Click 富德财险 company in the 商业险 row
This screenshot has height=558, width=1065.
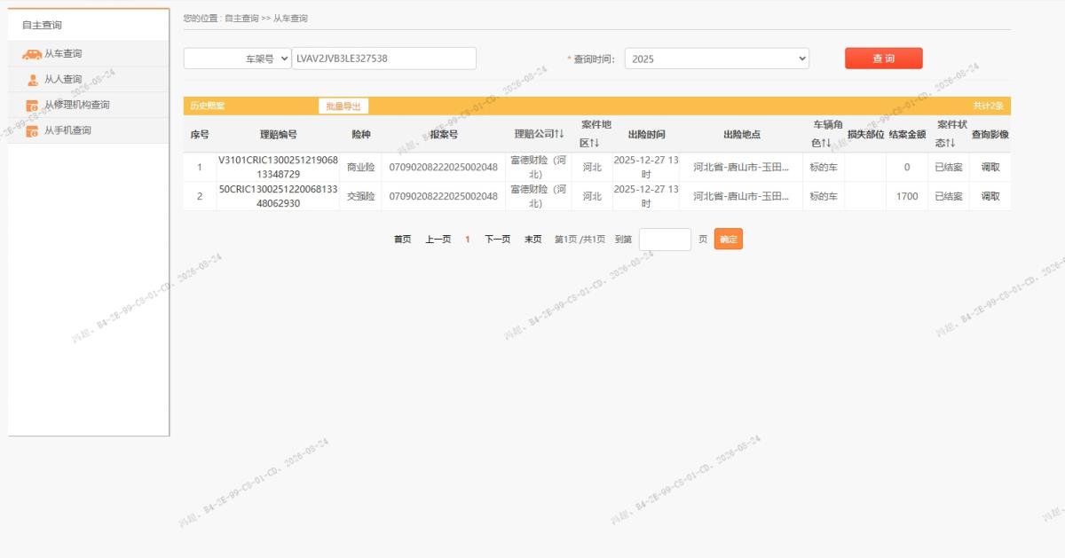click(x=539, y=167)
